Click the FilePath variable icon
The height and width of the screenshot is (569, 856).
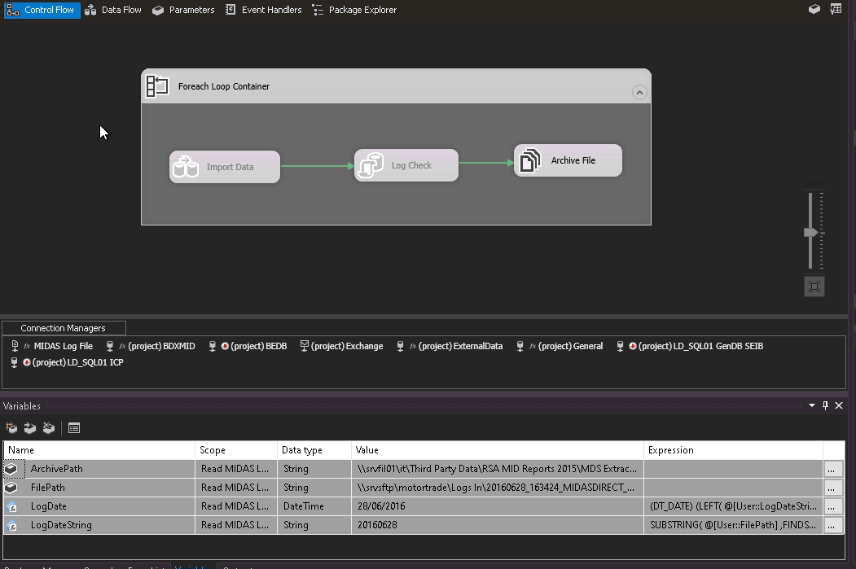point(11,487)
